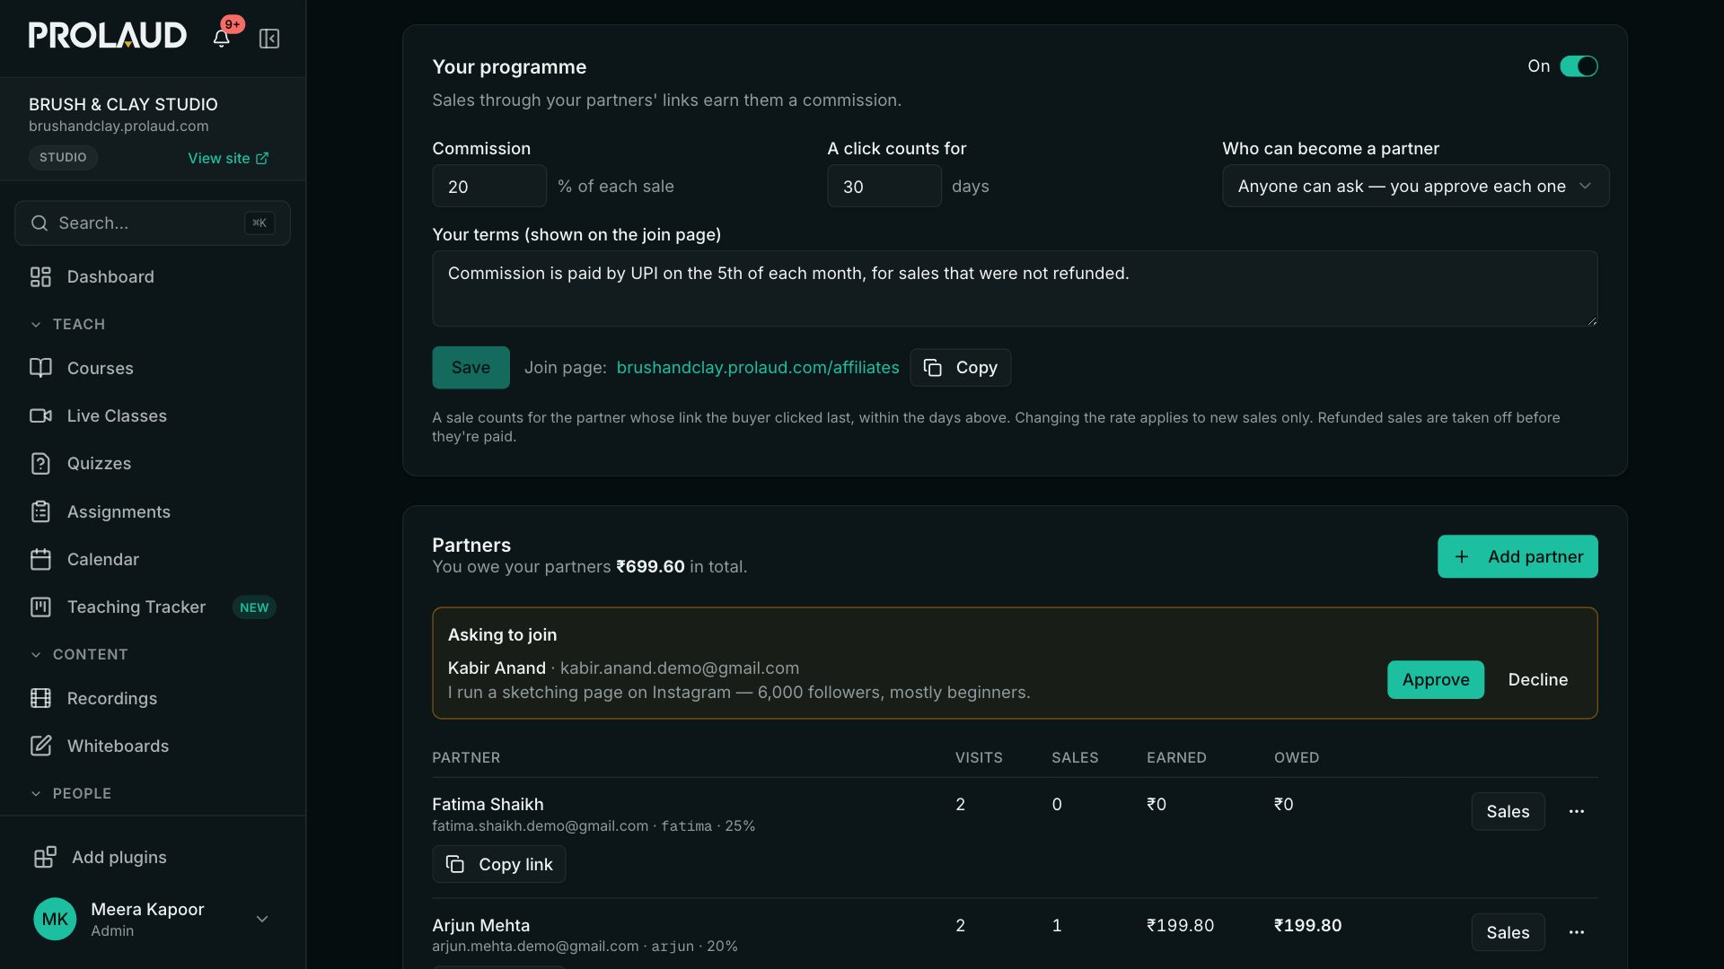Collapse the sidebar panel icon
The image size is (1724, 969).
pos(269,39)
